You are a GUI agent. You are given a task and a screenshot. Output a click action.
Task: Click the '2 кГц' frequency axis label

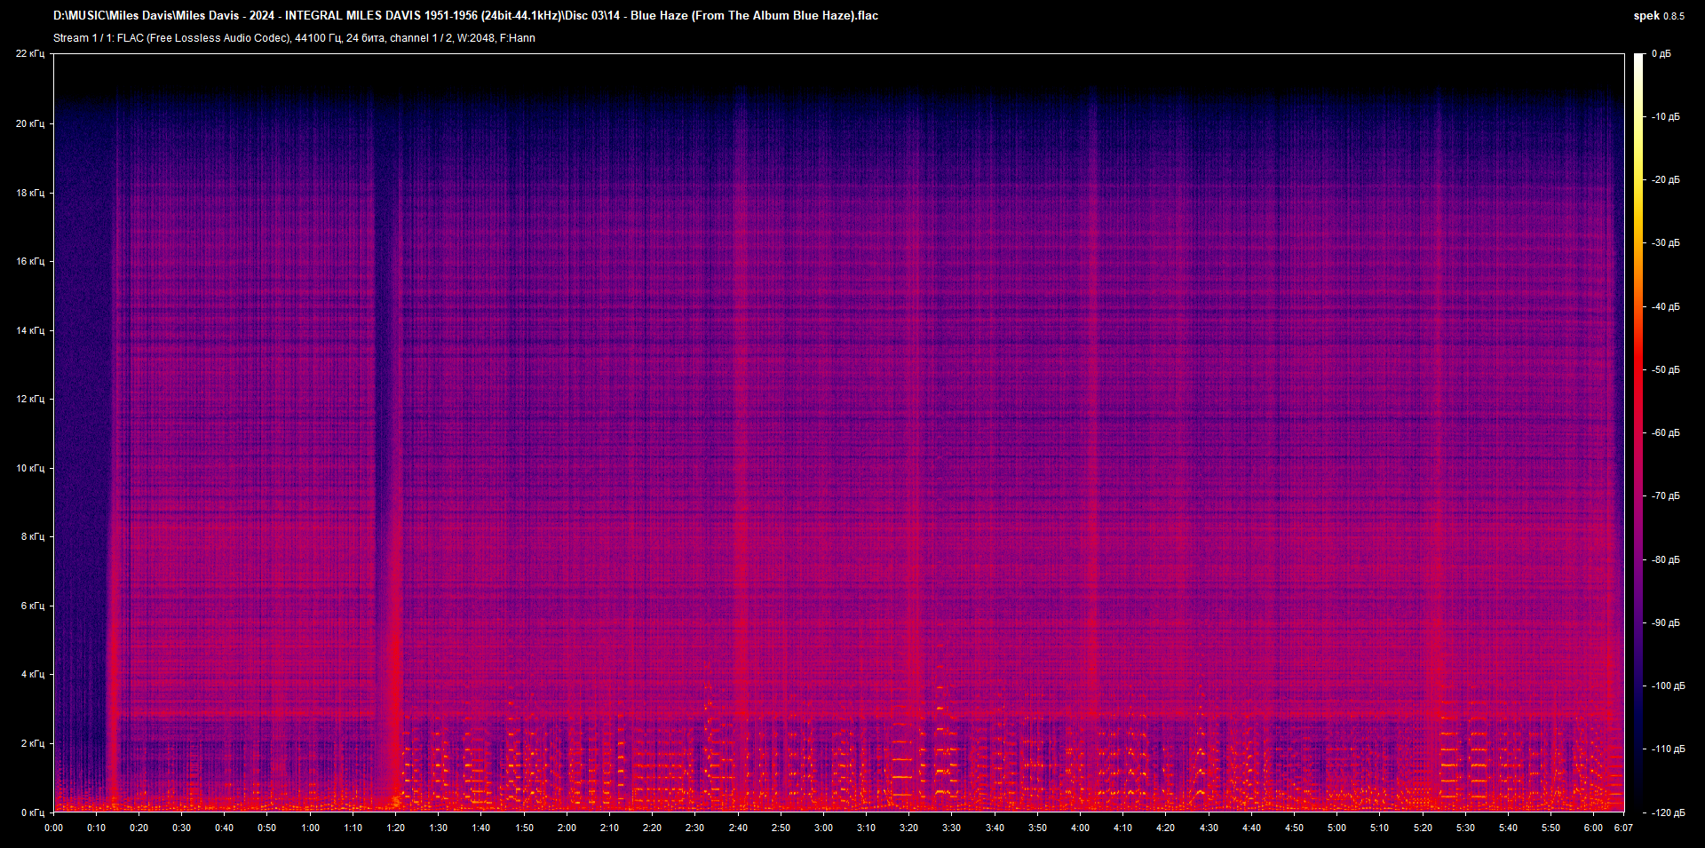coord(33,743)
